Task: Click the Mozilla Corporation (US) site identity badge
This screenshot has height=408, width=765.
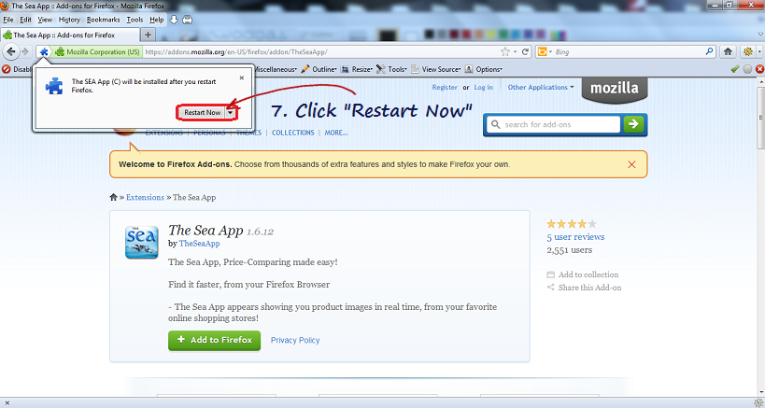Action: (98, 51)
